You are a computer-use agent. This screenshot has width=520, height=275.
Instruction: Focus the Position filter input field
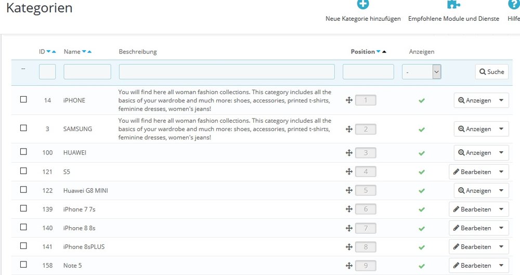(369, 72)
